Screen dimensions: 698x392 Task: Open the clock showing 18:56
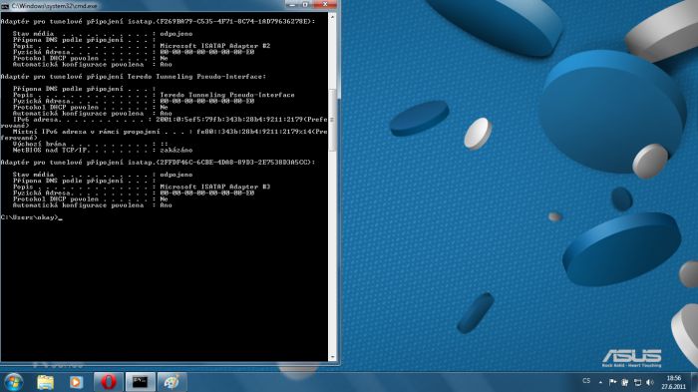673,382
